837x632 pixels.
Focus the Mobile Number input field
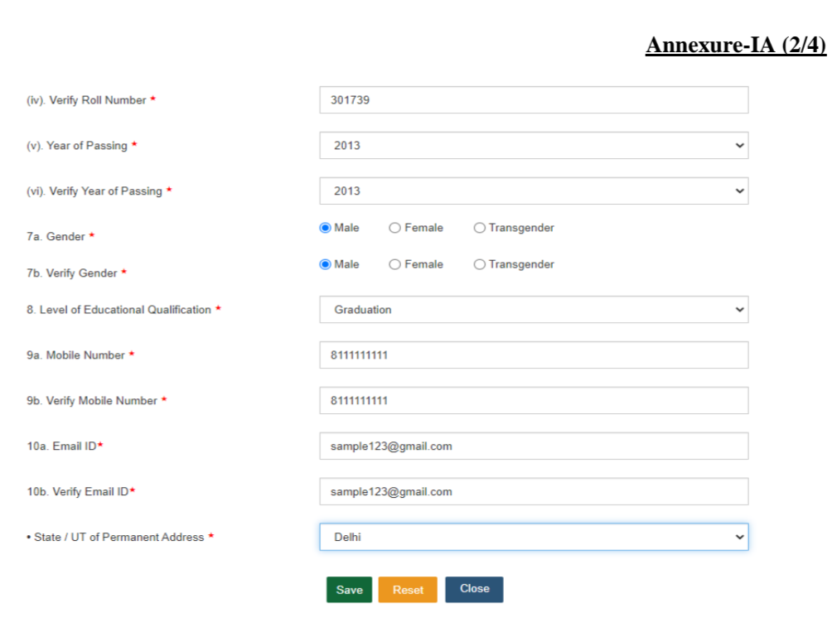click(534, 355)
